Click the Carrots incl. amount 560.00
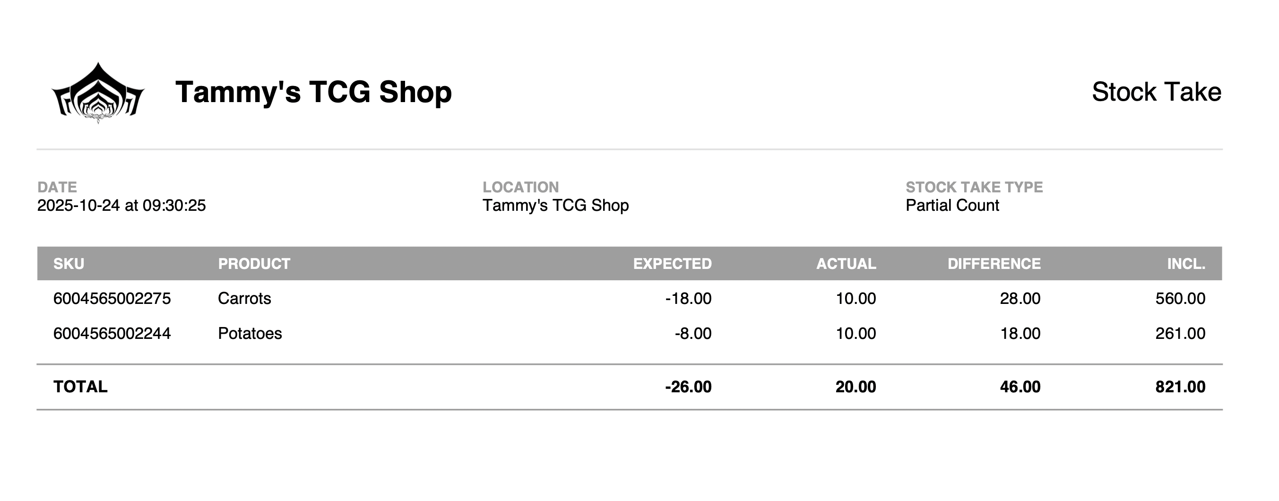 [1180, 298]
